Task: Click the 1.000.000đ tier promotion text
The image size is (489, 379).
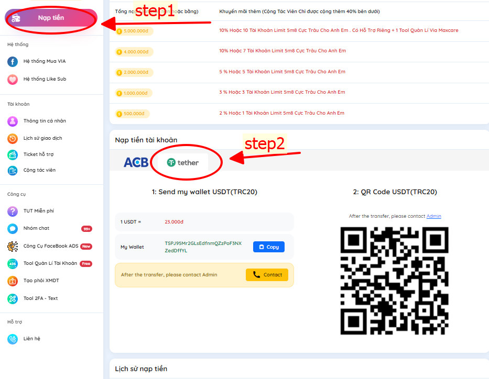Action: [282, 92]
